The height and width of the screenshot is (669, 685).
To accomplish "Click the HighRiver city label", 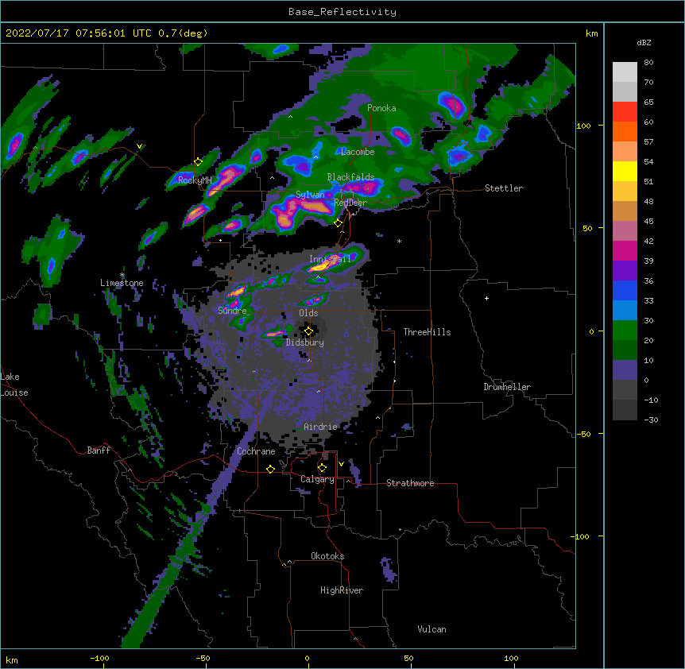I will click(x=342, y=590).
